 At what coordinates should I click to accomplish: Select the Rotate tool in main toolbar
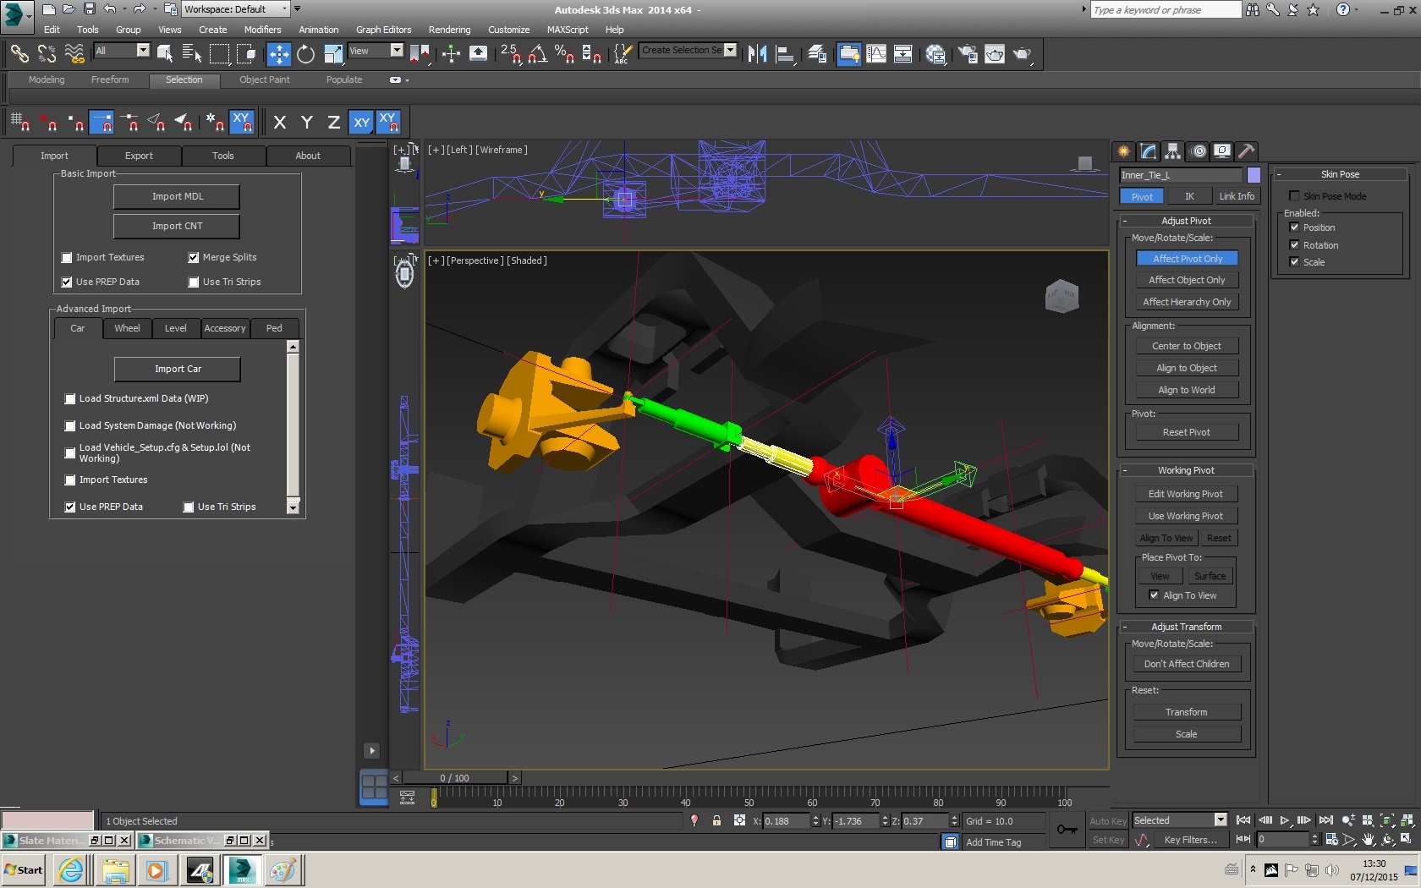click(x=305, y=54)
